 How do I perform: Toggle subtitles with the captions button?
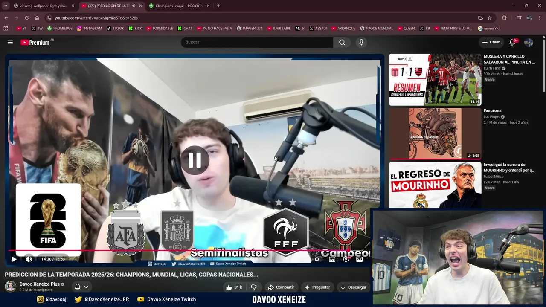coord(332,259)
